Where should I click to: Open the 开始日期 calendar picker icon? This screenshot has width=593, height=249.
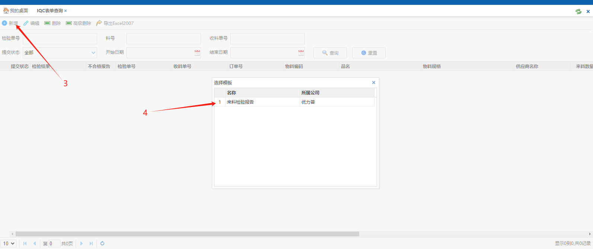tap(197, 53)
